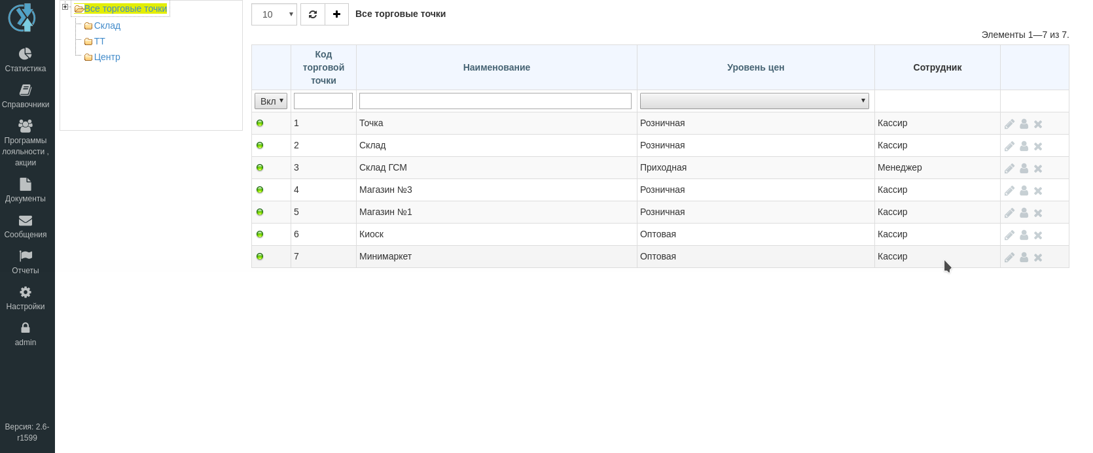This screenshot has height=453, width=1093.
Task: Sort by Наименование column header
Action: [x=497, y=67]
